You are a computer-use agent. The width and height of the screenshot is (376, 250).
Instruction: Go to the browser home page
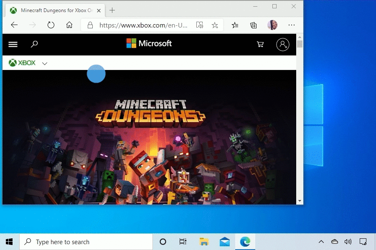tap(70, 25)
